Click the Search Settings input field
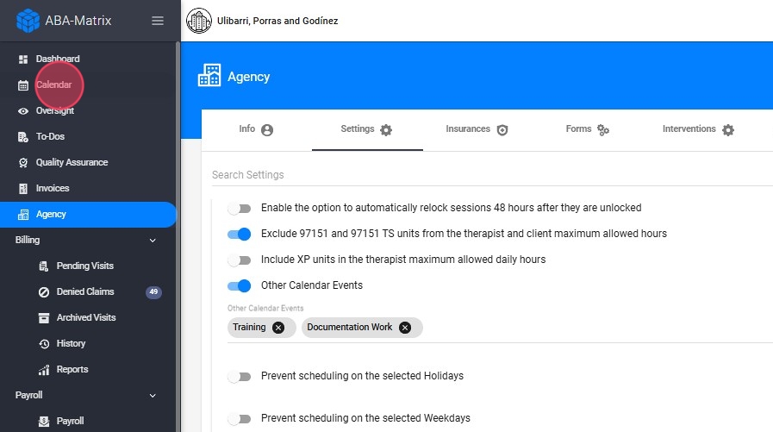Image resolution: width=773 pixels, height=432 pixels. (492, 175)
